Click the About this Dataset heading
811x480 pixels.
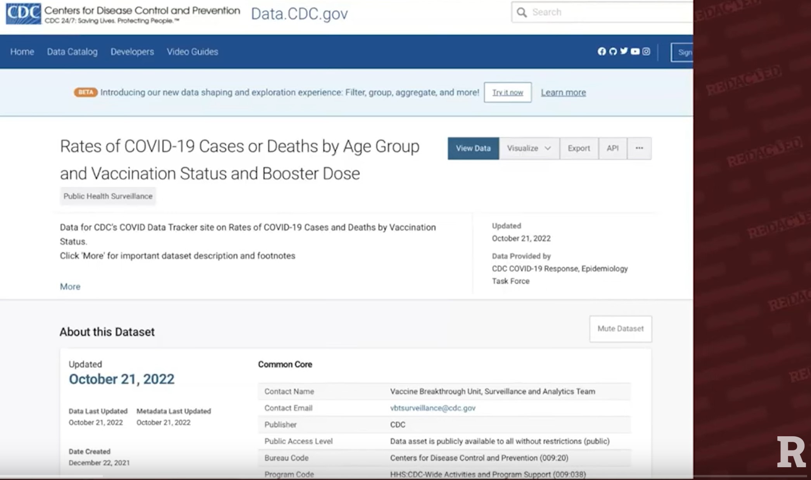pyautogui.click(x=107, y=332)
